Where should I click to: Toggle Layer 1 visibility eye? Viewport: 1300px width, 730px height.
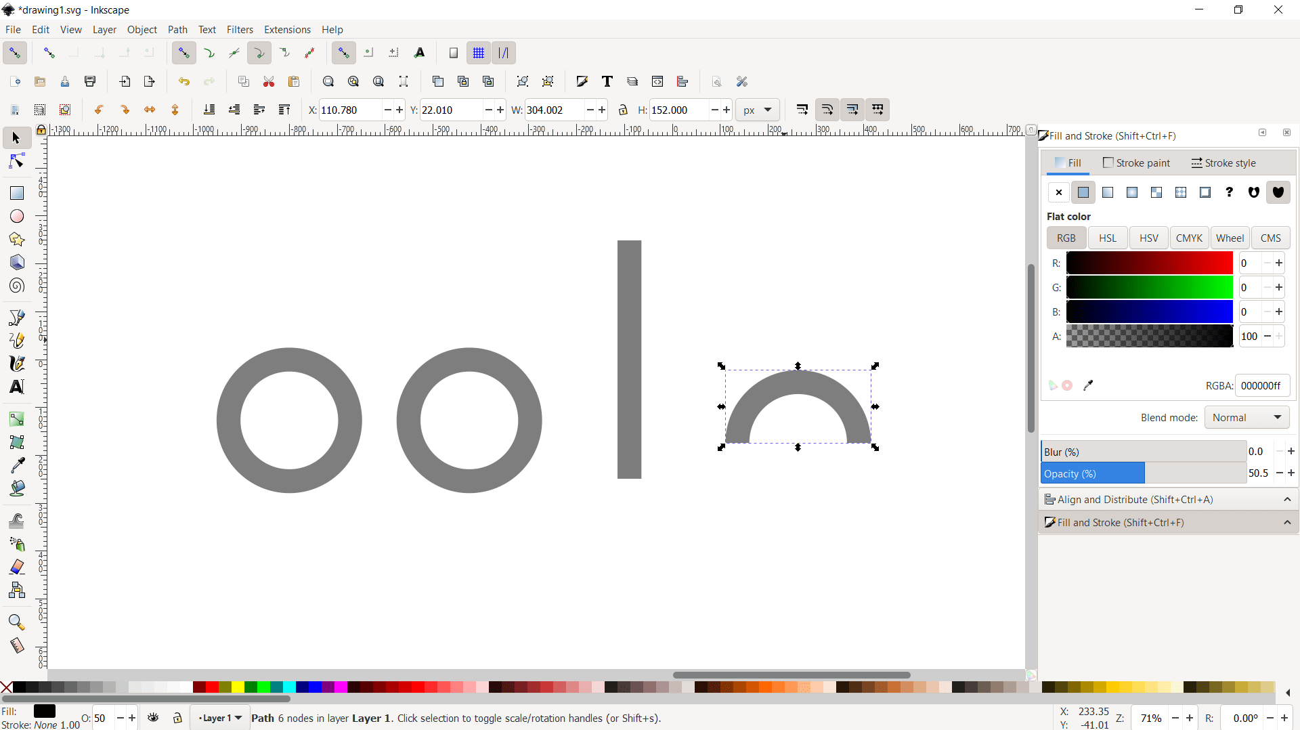pos(154,718)
